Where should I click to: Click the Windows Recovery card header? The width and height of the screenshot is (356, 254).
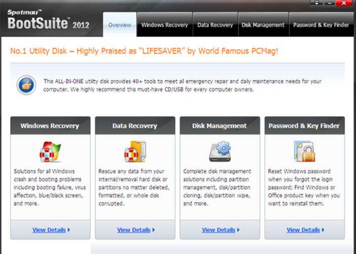(x=50, y=125)
